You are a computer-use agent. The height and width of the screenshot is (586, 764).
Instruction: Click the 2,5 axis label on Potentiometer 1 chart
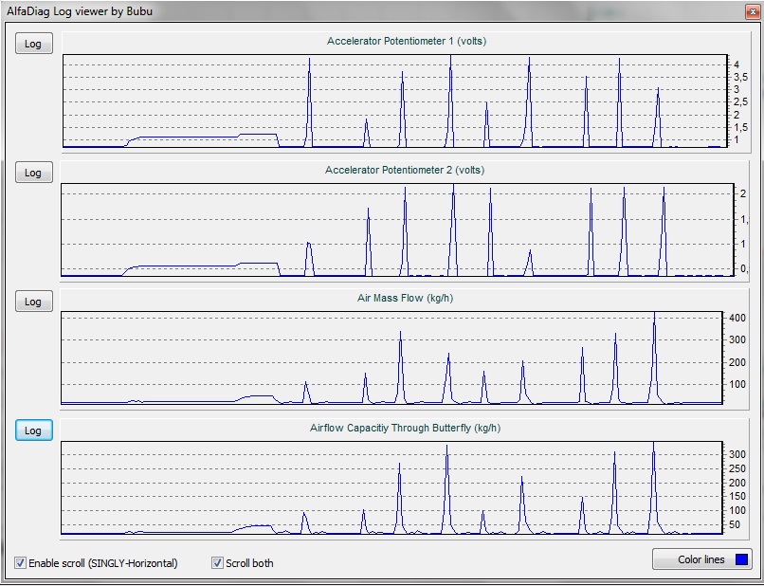point(740,101)
